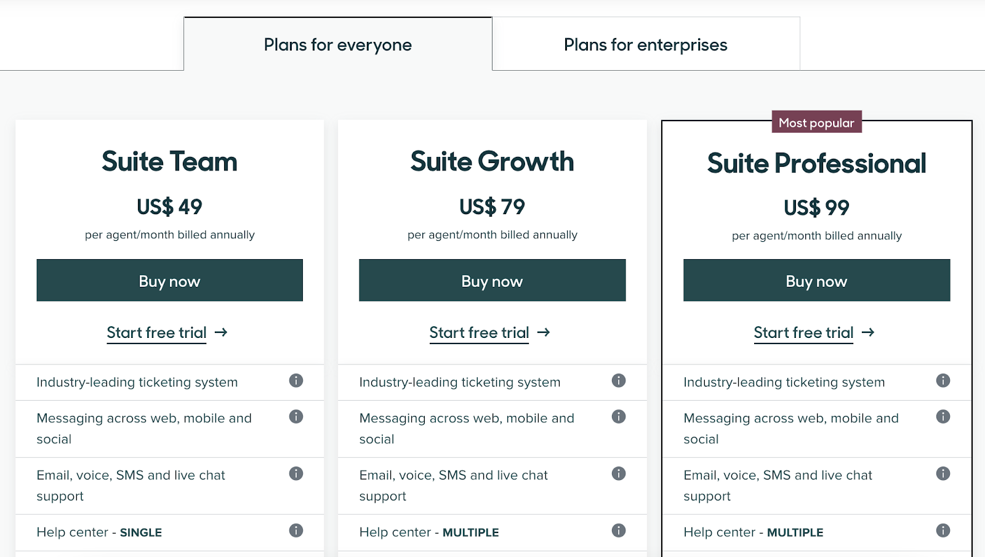Click info icon for Suite Team ticketing system
Screen dimensions: 985x557
click(296, 380)
